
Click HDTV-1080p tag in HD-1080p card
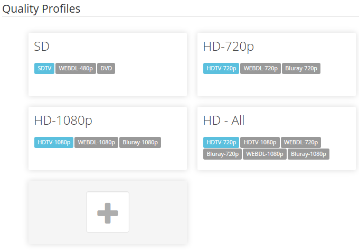pyautogui.click(x=54, y=142)
